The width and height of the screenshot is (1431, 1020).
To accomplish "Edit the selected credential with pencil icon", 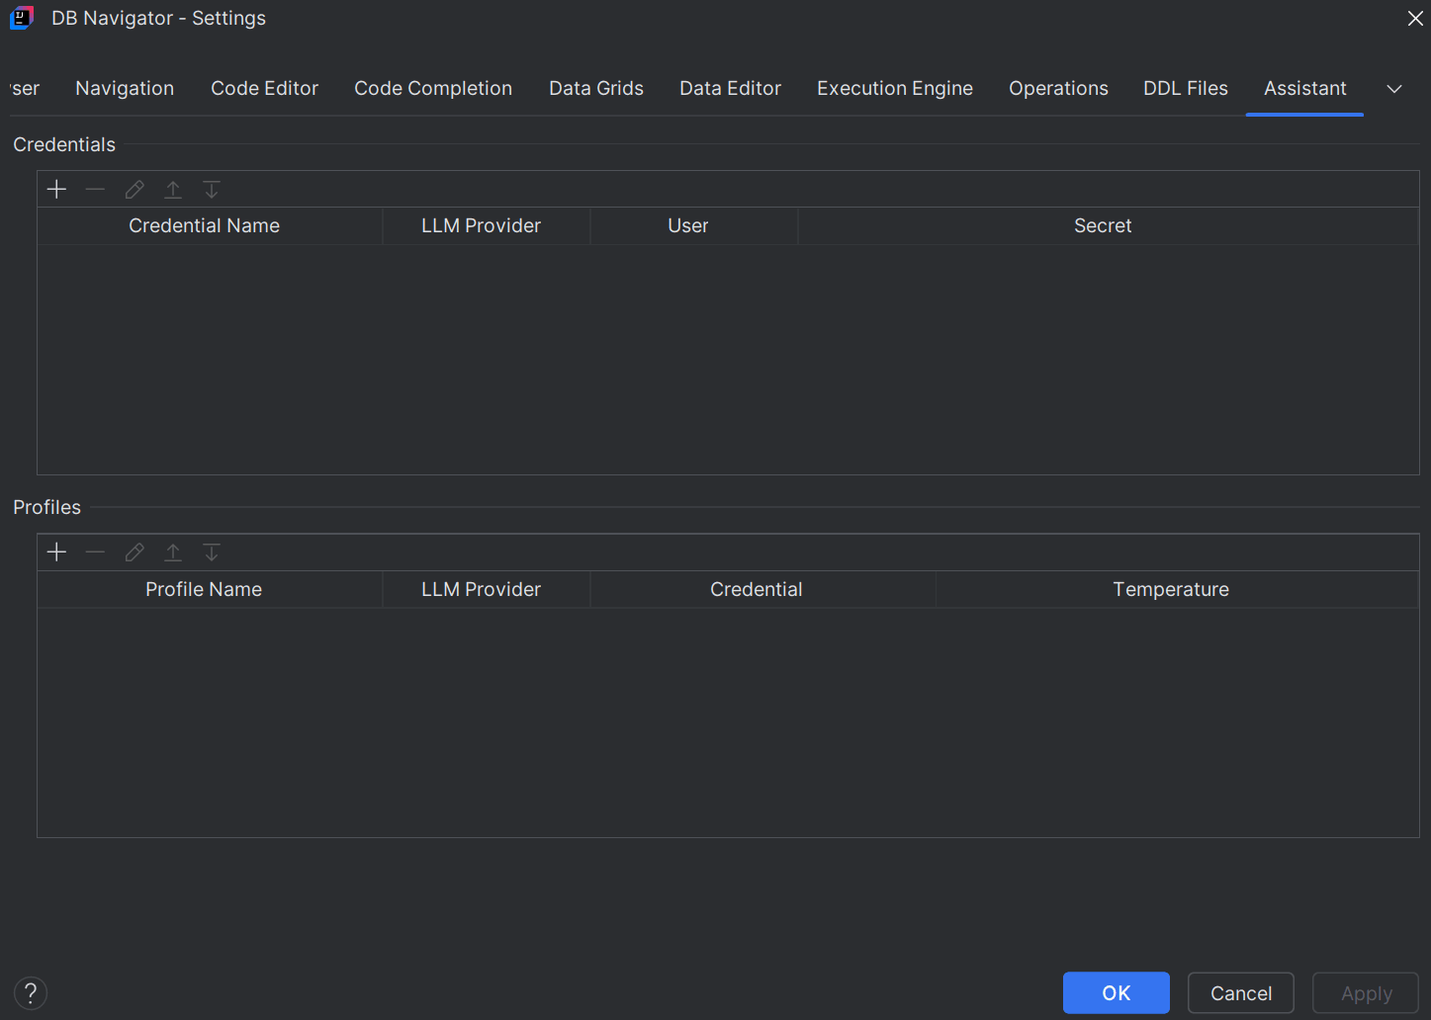I will pyautogui.click(x=134, y=189).
